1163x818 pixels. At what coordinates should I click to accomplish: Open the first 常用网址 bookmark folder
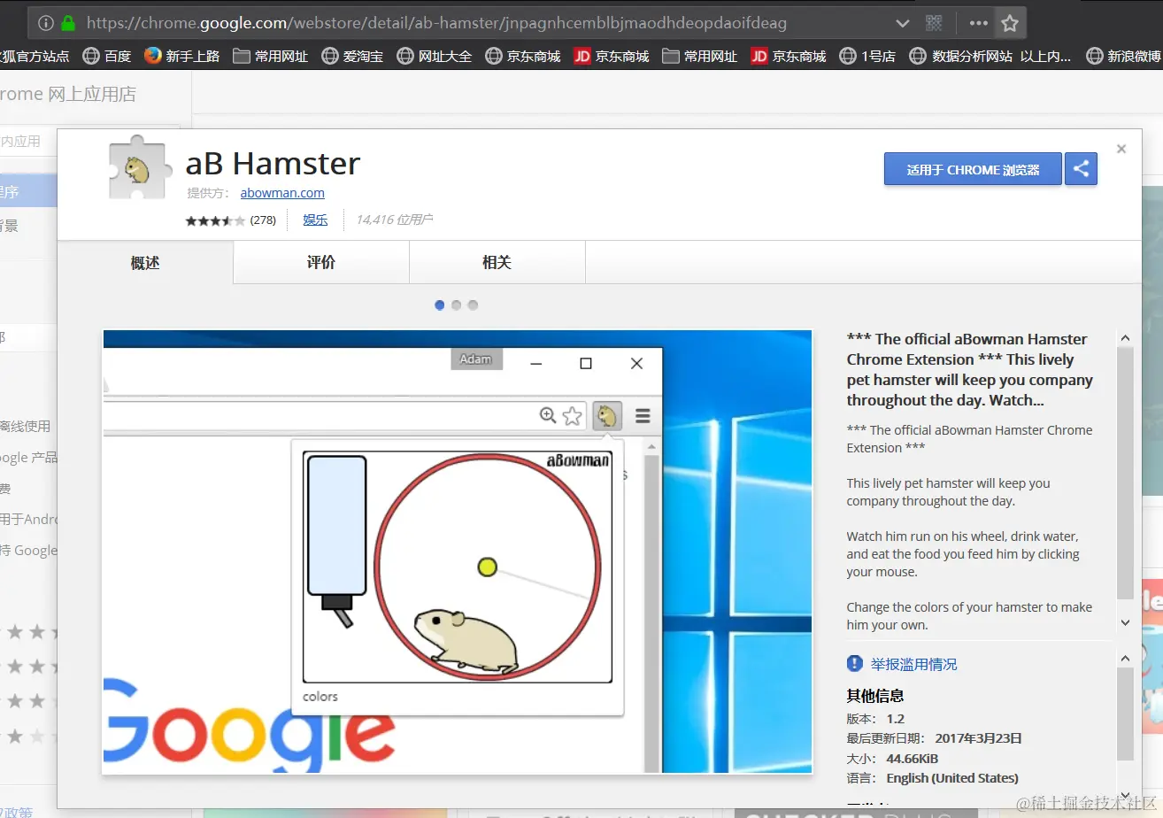click(x=270, y=56)
